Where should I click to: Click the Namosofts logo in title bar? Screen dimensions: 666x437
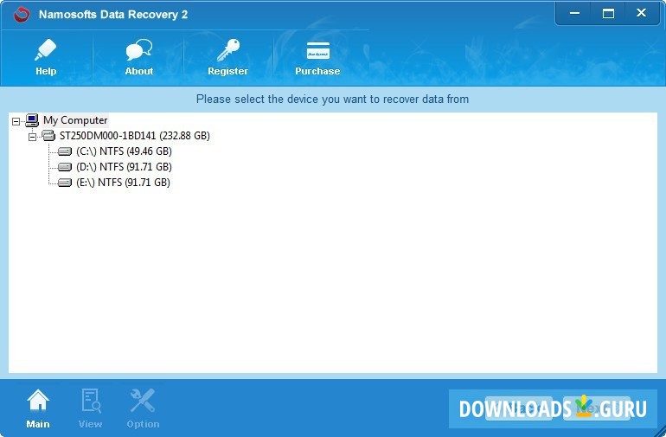tap(22, 15)
